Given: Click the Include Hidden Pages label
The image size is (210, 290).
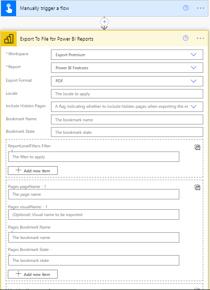Looking at the screenshot, I should tap(25, 106).
